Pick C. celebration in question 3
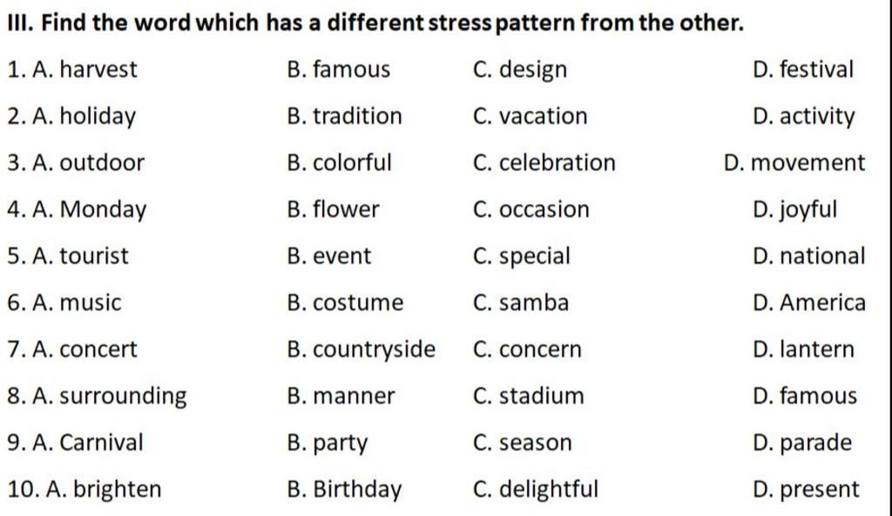The height and width of the screenshot is (516, 892). coord(544,163)
